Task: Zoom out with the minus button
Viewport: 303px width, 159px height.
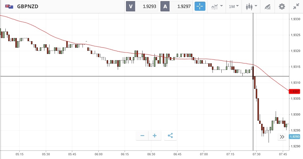Action: [x=142, y=136]
